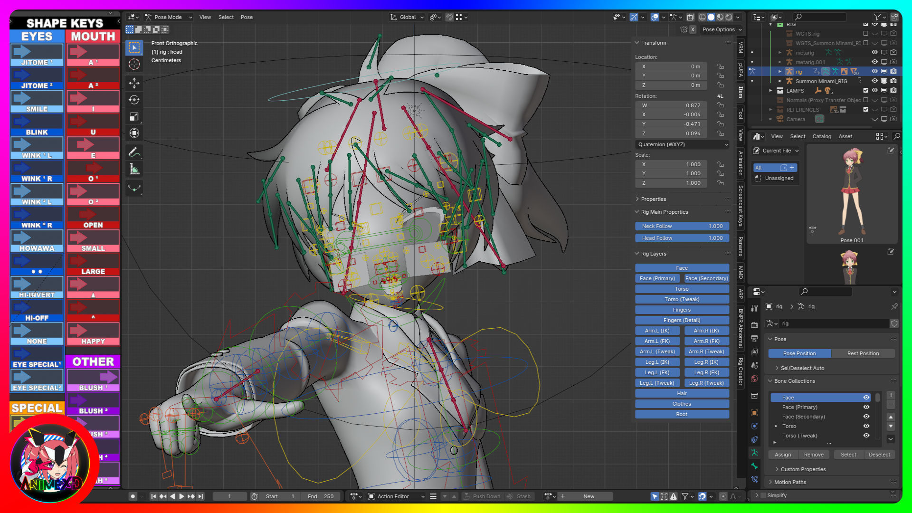
Task: Adjust Neck Follow slider
Action: pos(682,226)
